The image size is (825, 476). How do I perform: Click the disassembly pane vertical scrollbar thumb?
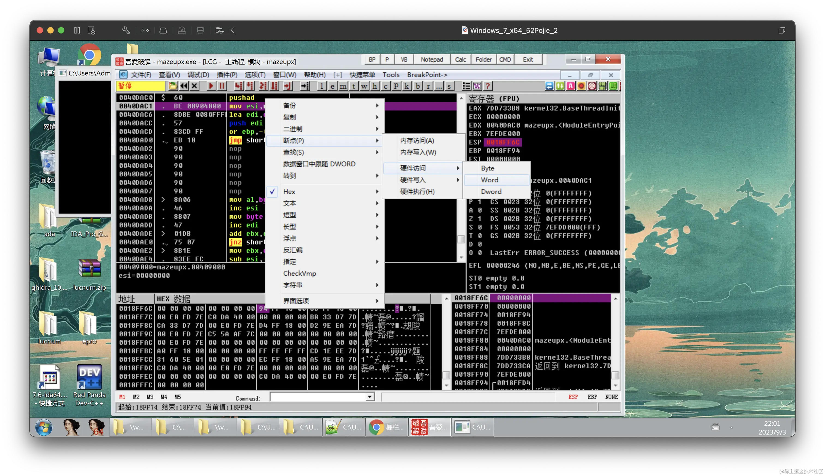[461, 239]
